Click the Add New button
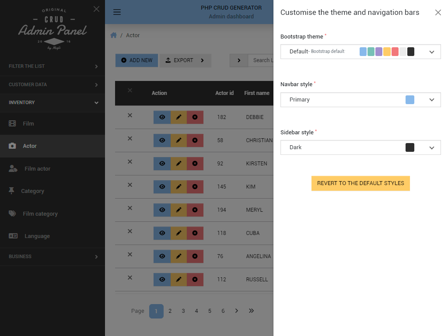The image size is (448, 336). pyautogui.click(x=137, y=60)
